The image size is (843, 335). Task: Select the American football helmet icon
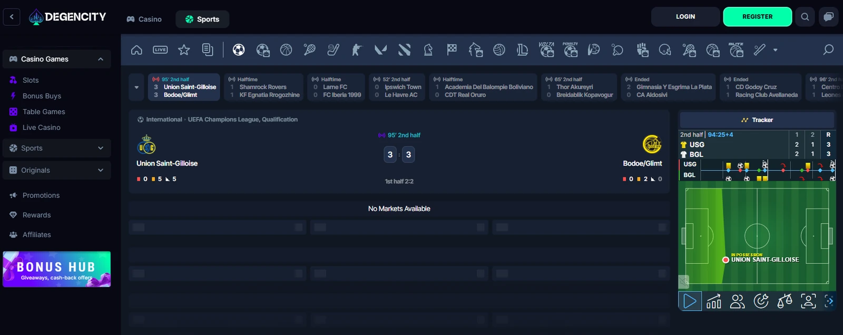pos(665,50)
